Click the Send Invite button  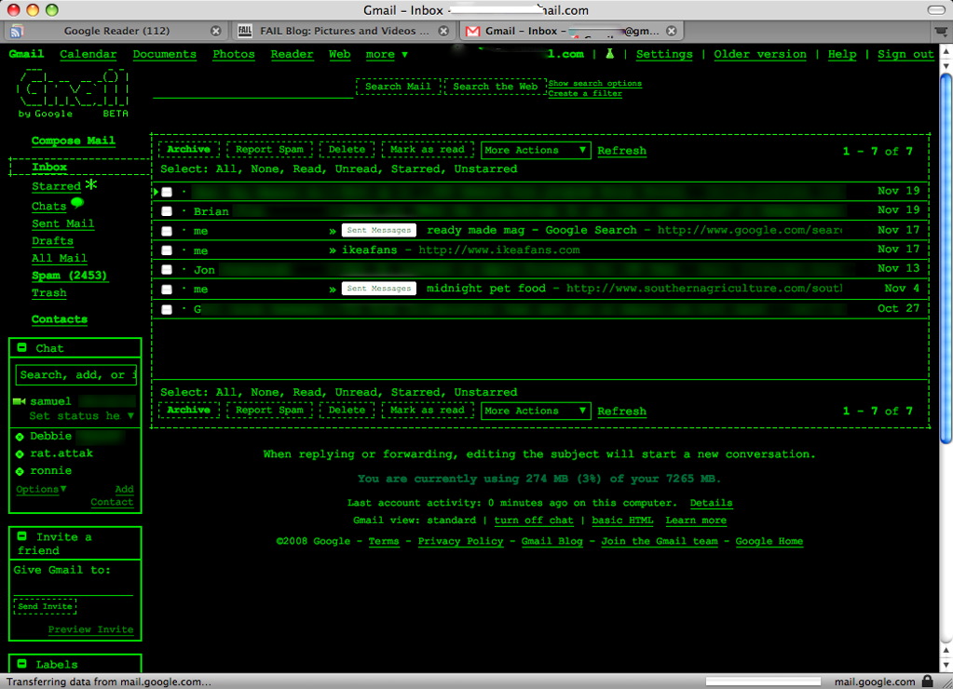pyautogui.click(x=45, y=606)
